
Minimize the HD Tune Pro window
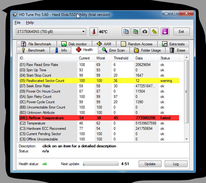[166, 13]
